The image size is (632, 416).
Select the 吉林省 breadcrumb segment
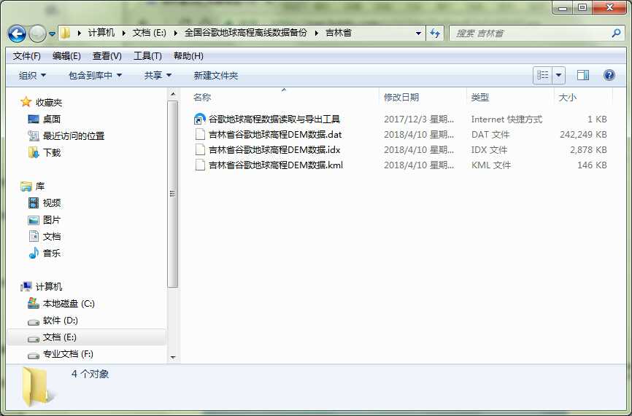[339, 33]
